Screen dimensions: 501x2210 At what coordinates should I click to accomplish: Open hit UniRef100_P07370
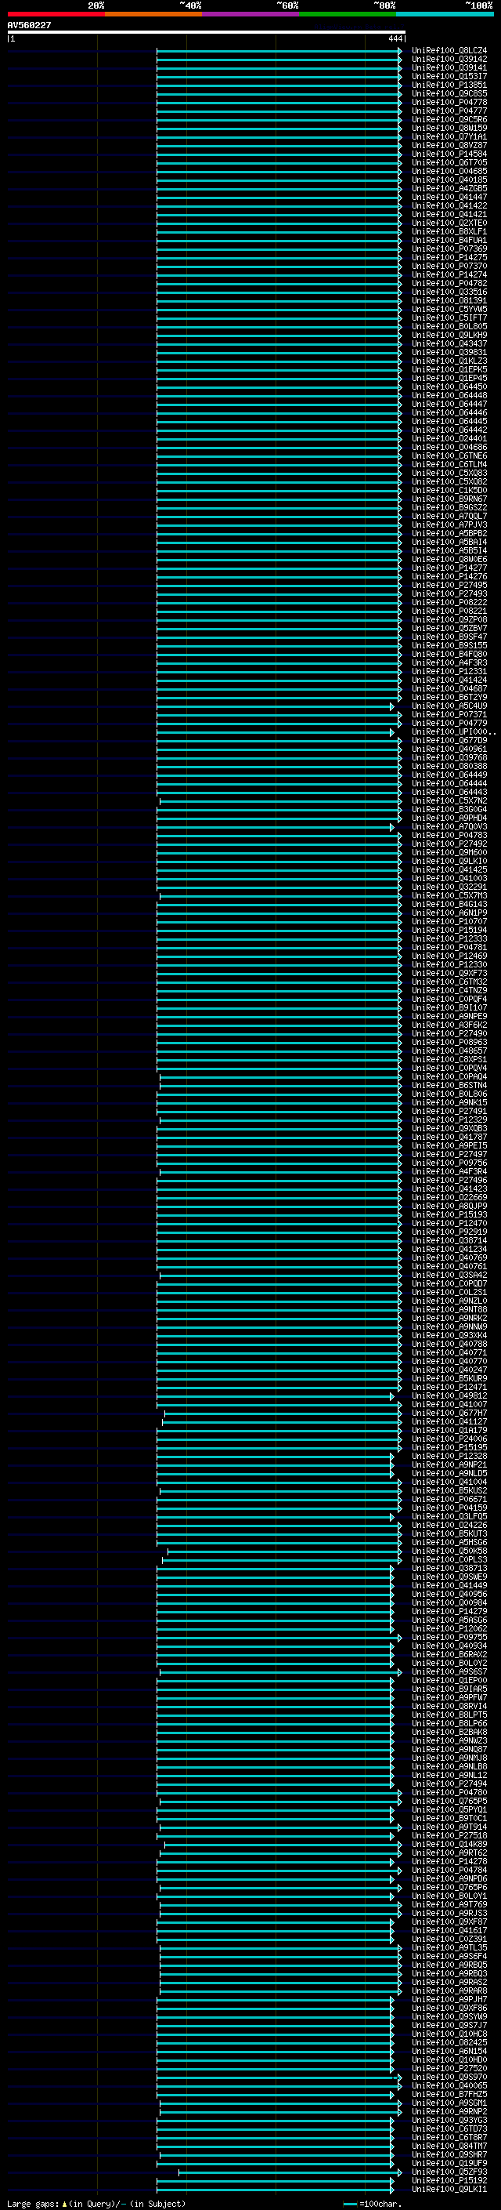point(449,266)
